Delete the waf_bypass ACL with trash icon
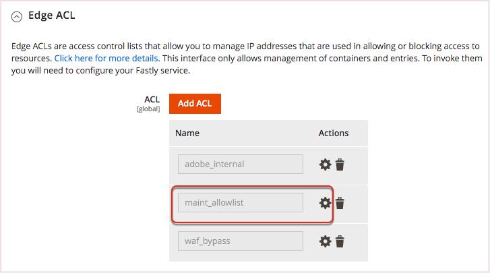The height and width of the screenshot is (273, 490). point(340,241)
